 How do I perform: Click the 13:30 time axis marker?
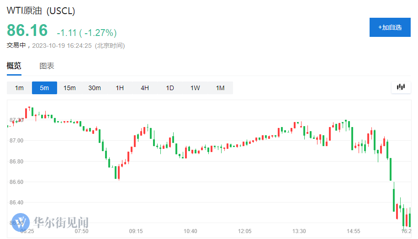[x=299, y=231]
